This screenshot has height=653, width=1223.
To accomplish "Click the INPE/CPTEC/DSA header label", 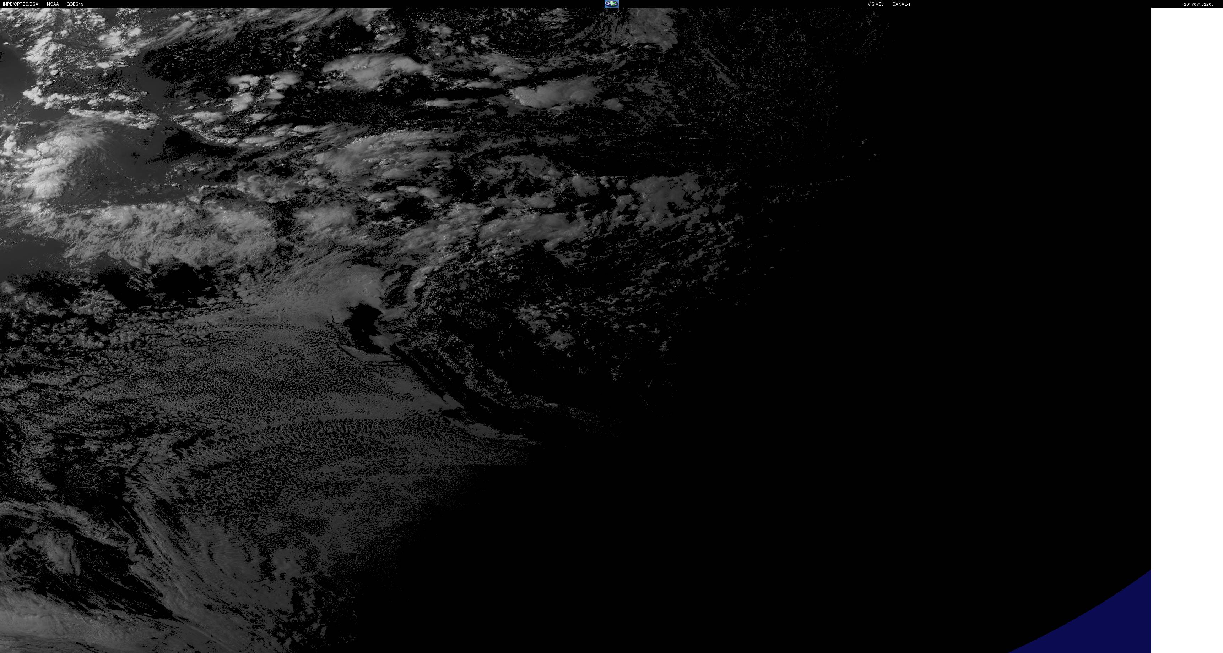I will 20,4.
